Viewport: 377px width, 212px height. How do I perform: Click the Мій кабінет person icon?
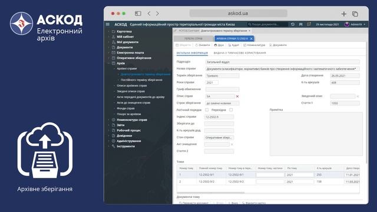114,37
